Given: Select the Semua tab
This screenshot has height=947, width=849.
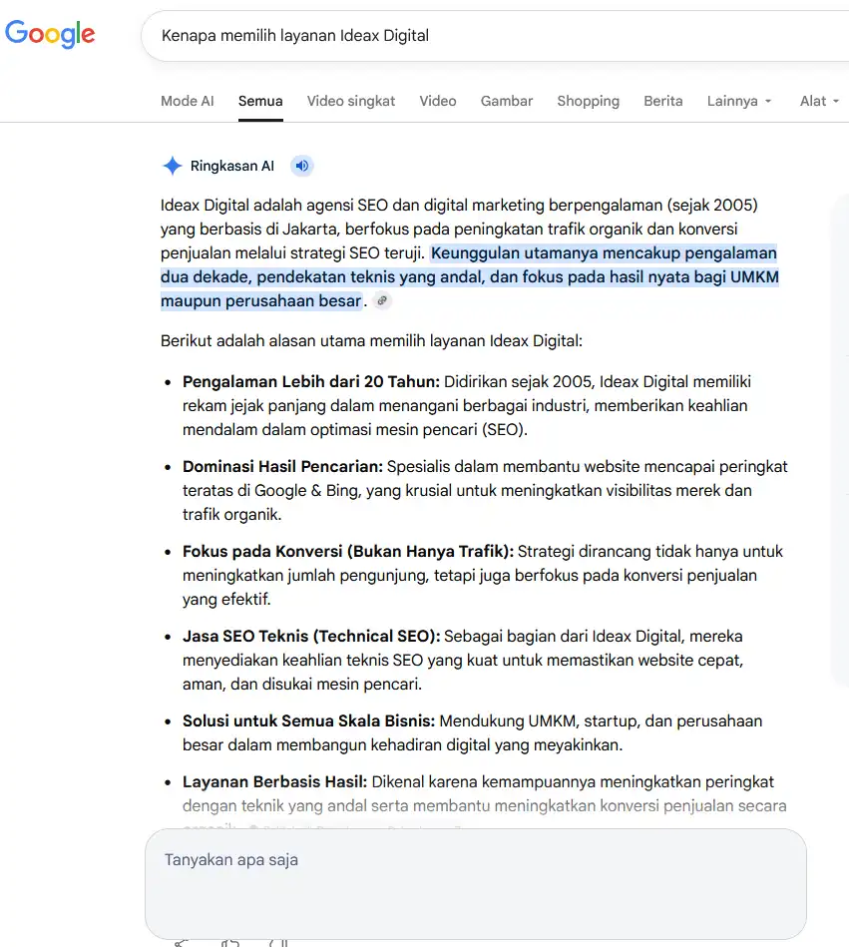Looking at the screenshot, I should click(x=260, y=101).
